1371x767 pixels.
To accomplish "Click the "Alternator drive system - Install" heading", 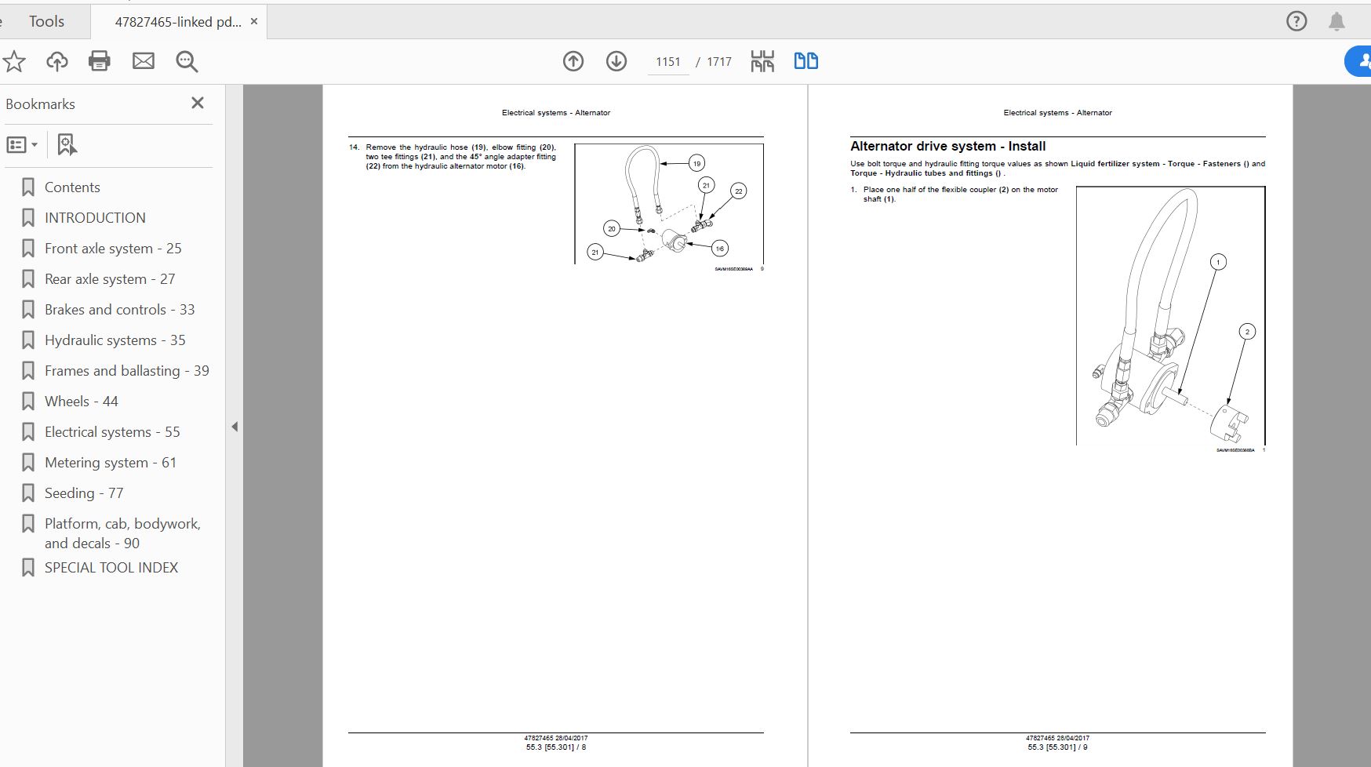I will click(947, 146).
